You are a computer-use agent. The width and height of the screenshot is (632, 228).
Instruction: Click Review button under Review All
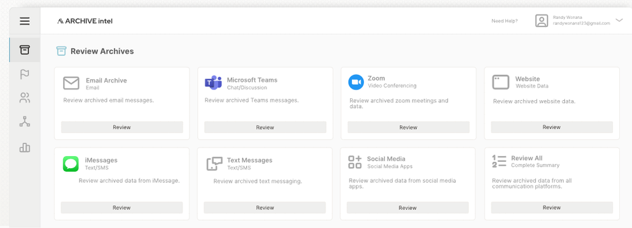[x=552, y=207]
